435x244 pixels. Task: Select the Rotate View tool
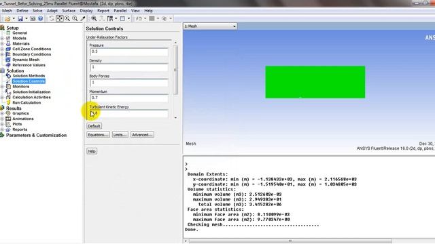[52, 18]
